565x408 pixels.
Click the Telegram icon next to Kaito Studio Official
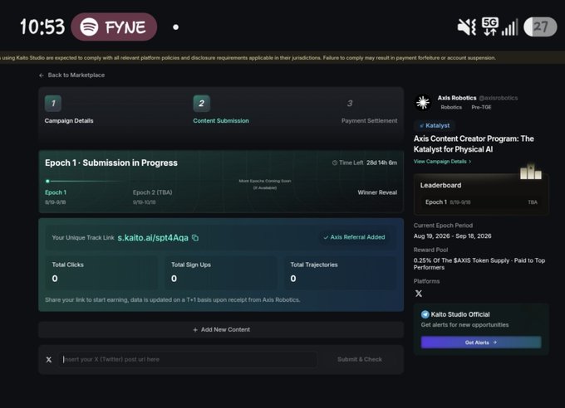[425, 314]
